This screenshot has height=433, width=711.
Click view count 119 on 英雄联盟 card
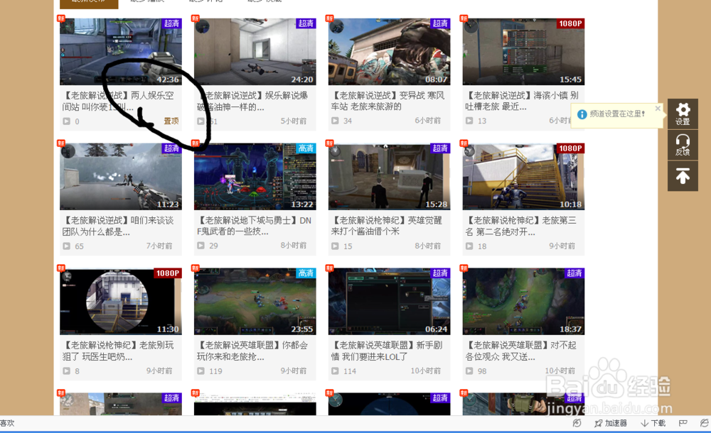pyautogui.click(x=216, y=371)
